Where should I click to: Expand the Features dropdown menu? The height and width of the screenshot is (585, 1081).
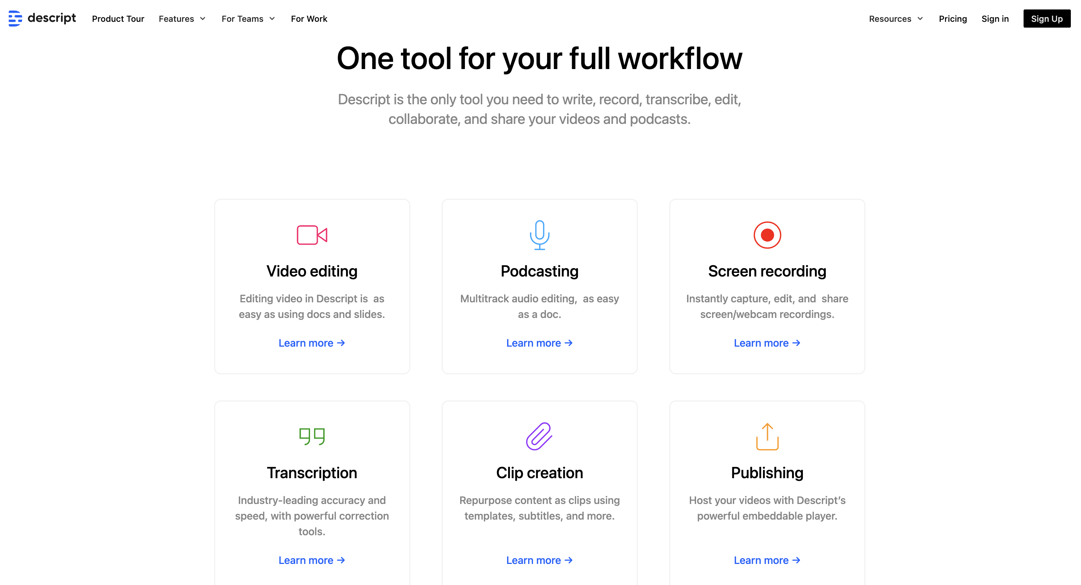click(182, 19)
